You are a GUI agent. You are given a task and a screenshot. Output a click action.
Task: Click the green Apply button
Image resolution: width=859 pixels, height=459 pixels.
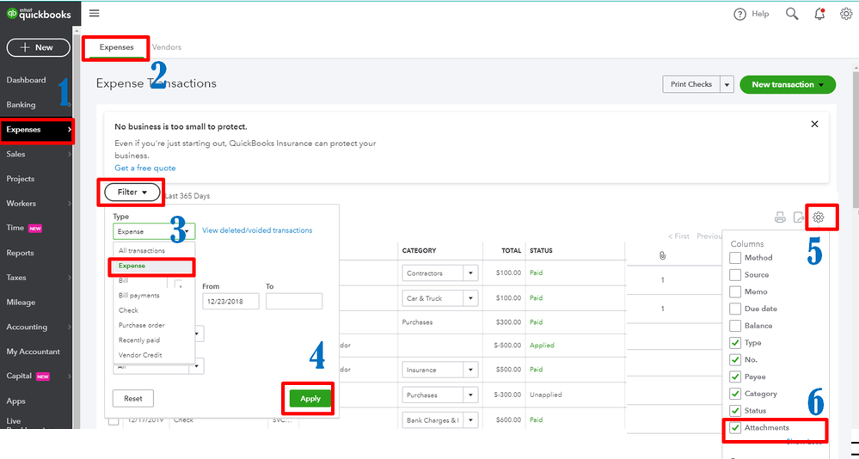[310, 399]
